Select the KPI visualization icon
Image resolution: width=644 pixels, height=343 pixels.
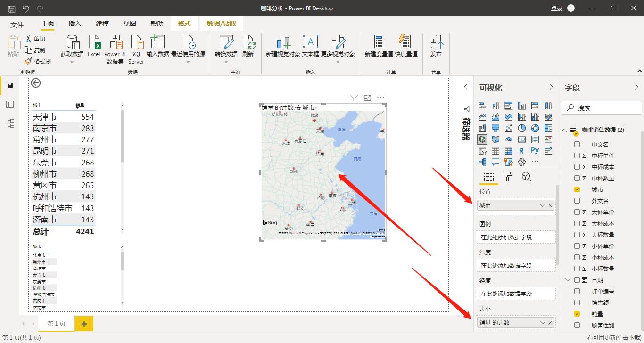click(x=548, y=139)
